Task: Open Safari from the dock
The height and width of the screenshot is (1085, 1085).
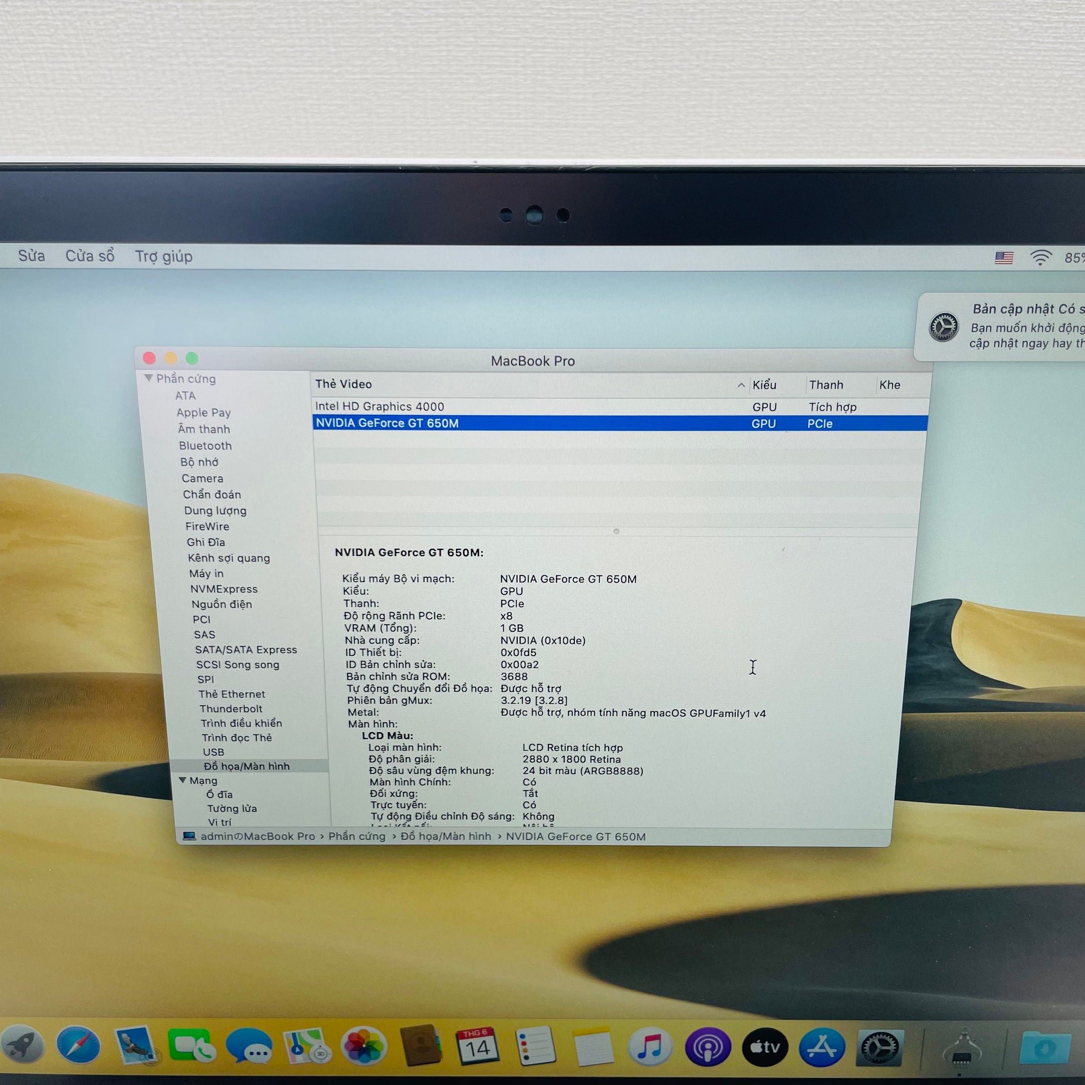Action: pos(78,1046)
